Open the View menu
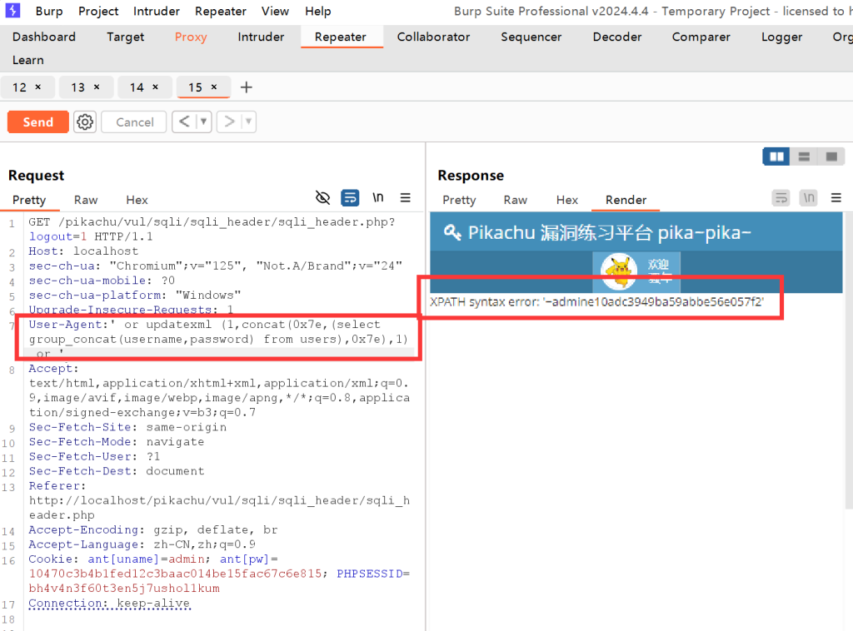Image resolution: width=853 pixels, height=631 pixels. point(275,11)
